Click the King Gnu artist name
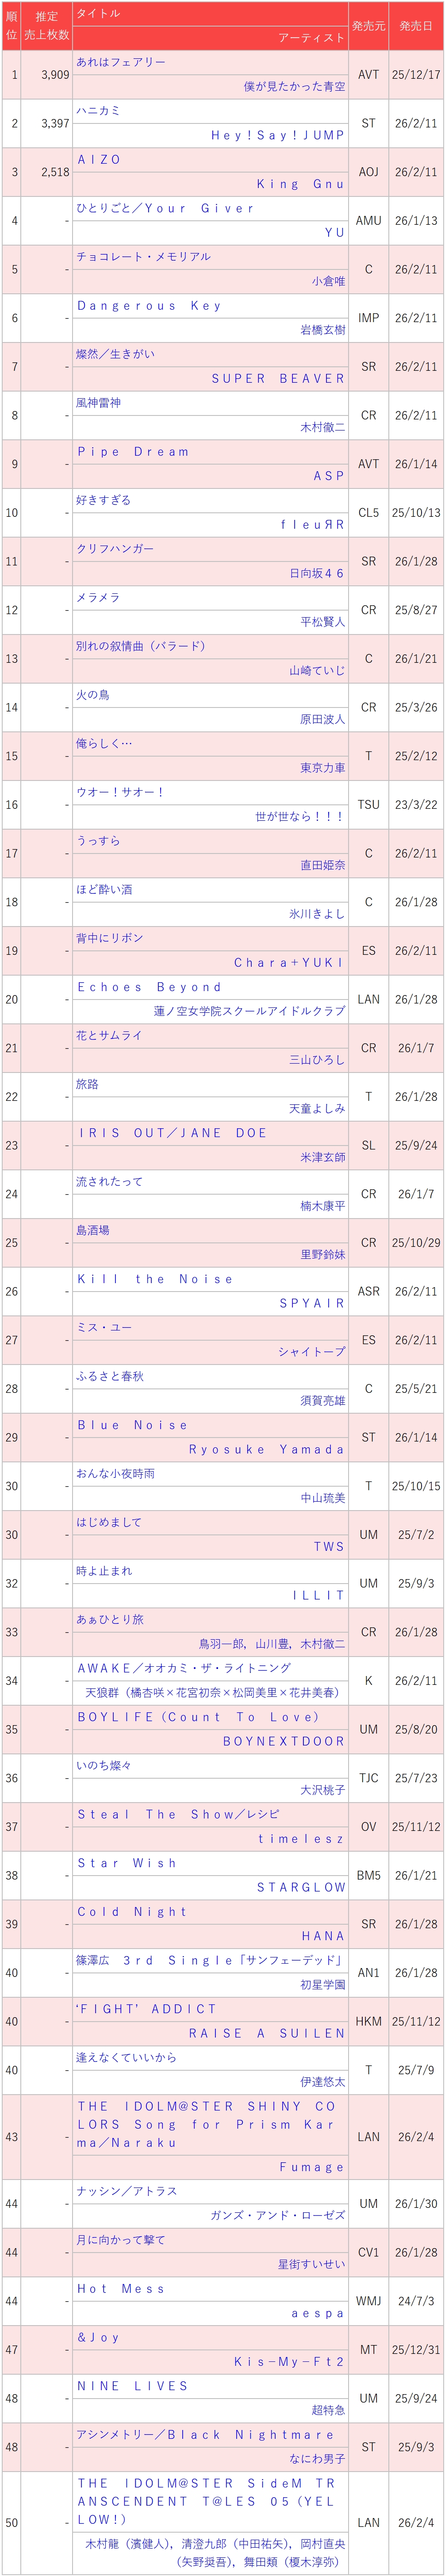This screenshot has width=445, height=2576. (x=300, y=184)
